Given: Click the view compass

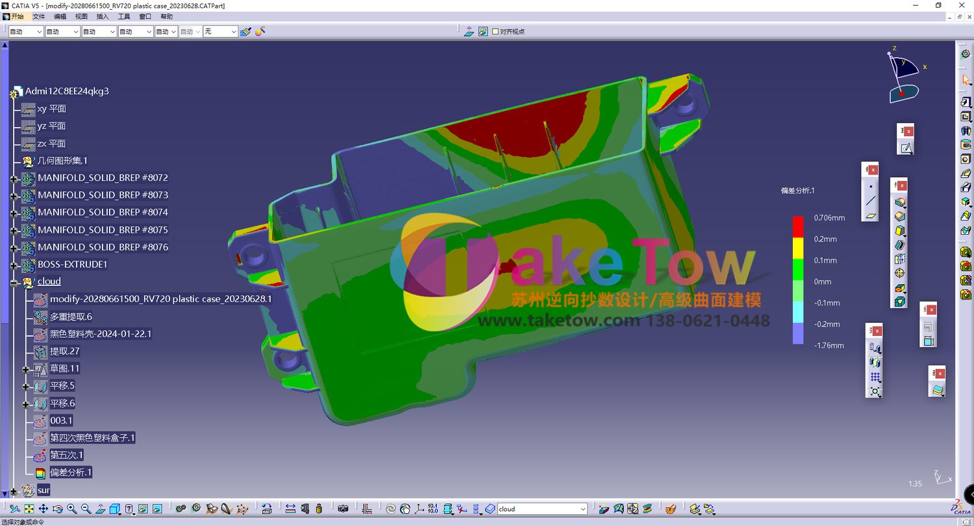Looking at the screenshot, I should [904, 76].
